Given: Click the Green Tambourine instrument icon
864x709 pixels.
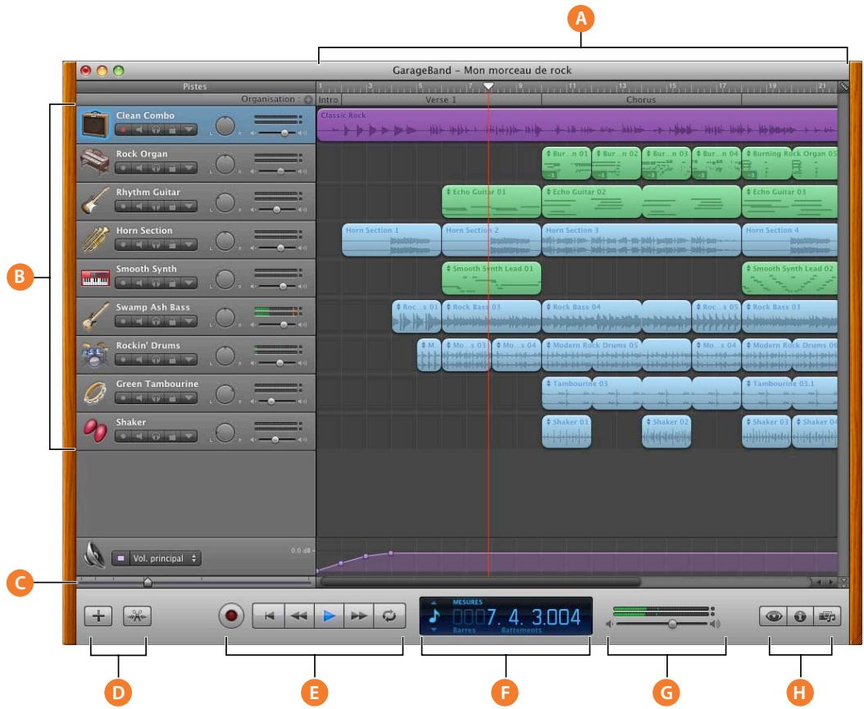Looking at the screenshot, I should (x=95, y=393).
